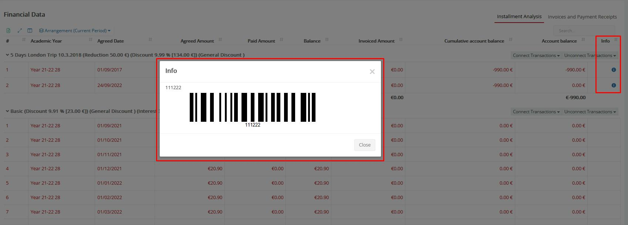628x225 pixels.
Task: Click the Financial Data heading
Action: (24, 14)
